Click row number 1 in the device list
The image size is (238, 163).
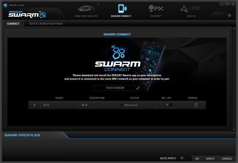pos(34,105)
